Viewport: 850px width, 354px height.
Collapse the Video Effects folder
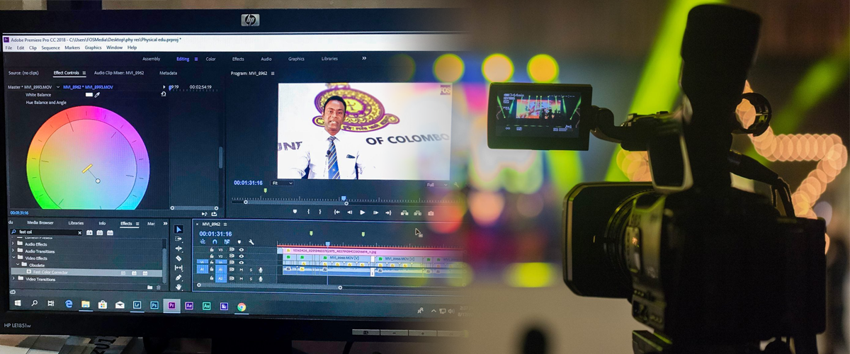13,257
